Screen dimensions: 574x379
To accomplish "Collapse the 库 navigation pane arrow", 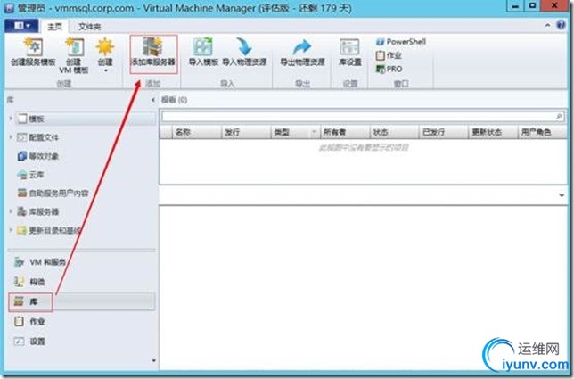I will [x=153, y=100].
